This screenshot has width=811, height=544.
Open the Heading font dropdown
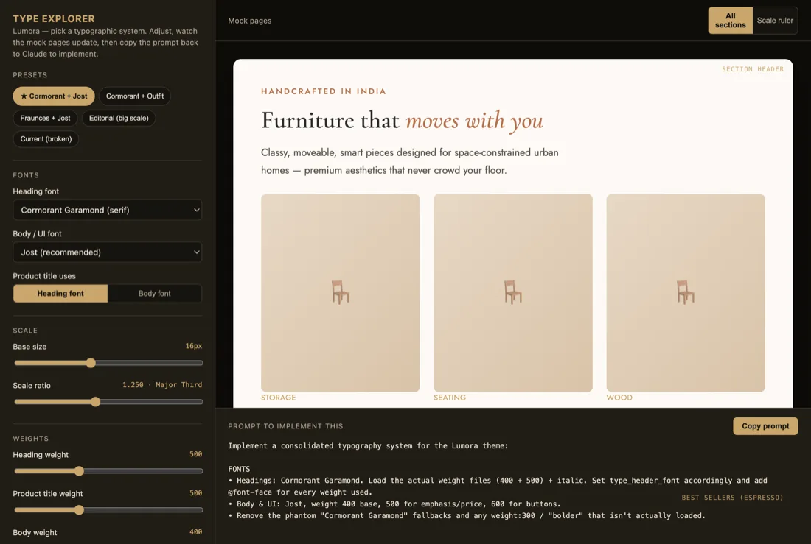click(108, 211)
